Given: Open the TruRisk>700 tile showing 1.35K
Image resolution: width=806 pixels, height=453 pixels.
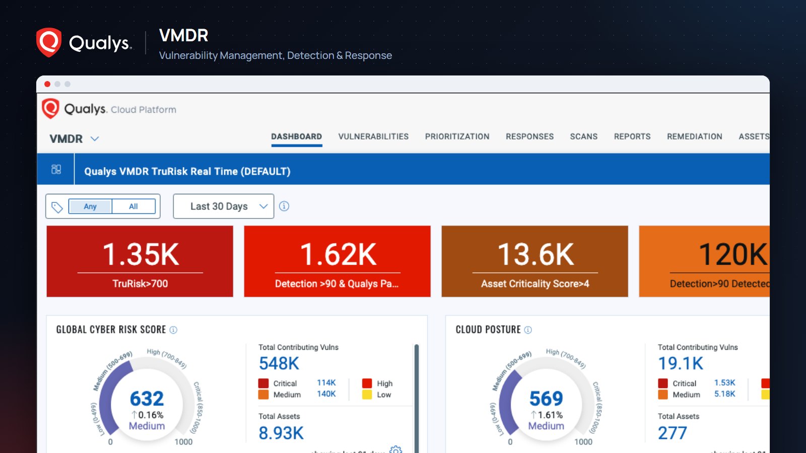Looking at the screenshot, I should pos(140,261).
